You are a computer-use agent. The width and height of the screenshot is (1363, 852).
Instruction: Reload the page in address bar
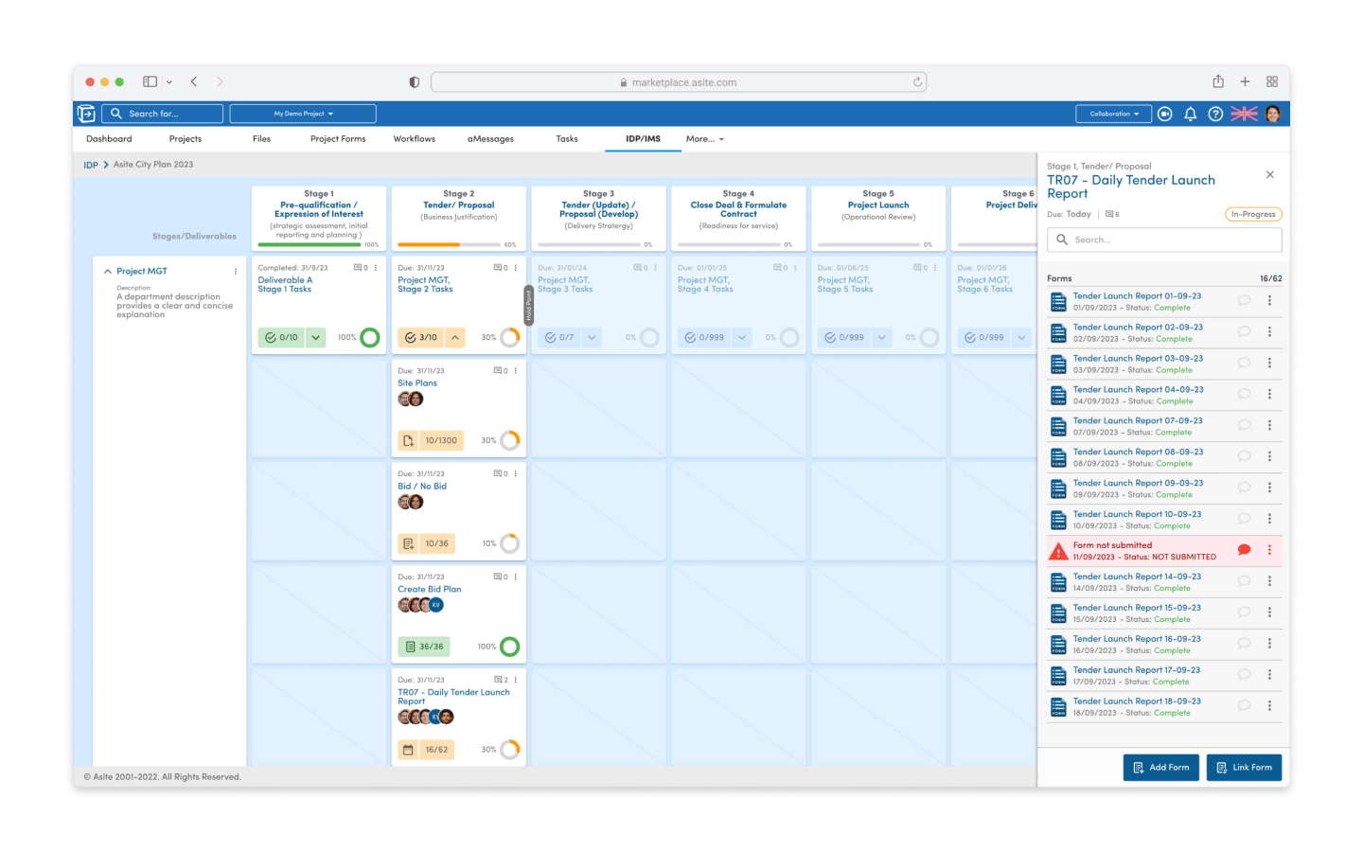click(x=917, y=82)
